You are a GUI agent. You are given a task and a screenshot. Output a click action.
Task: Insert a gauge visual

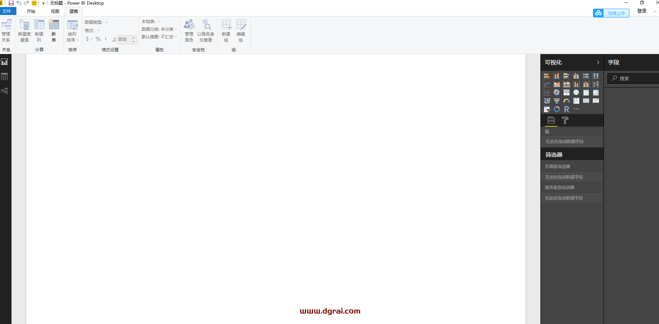[x=566, y=101]
